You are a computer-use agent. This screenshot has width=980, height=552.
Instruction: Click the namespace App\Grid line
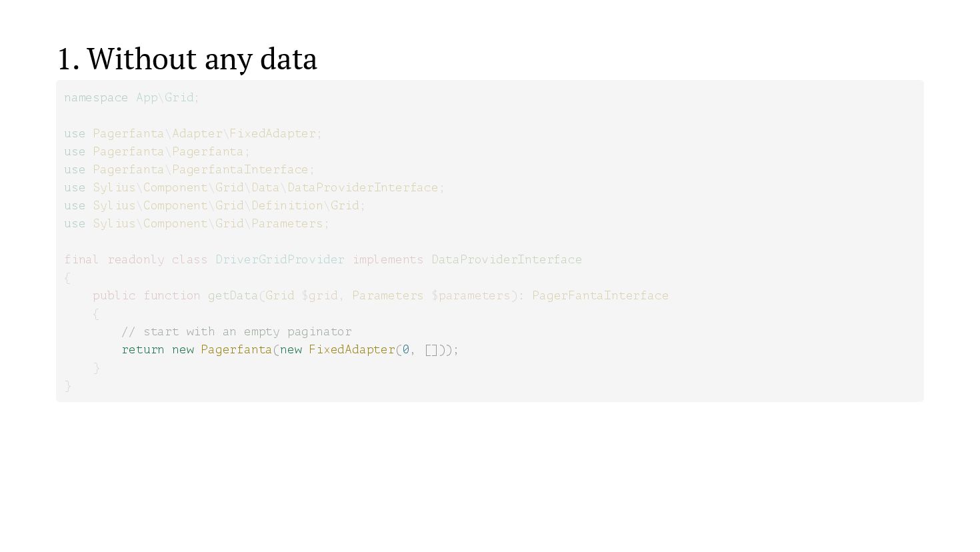point(131,97)
